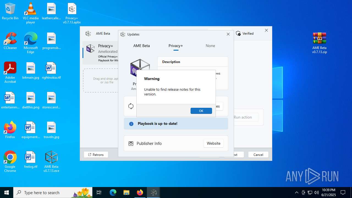The image size is (352, 198).
Task: Select AME Beta v0.7.13.zip archive icon
Action: pos(319,43)
